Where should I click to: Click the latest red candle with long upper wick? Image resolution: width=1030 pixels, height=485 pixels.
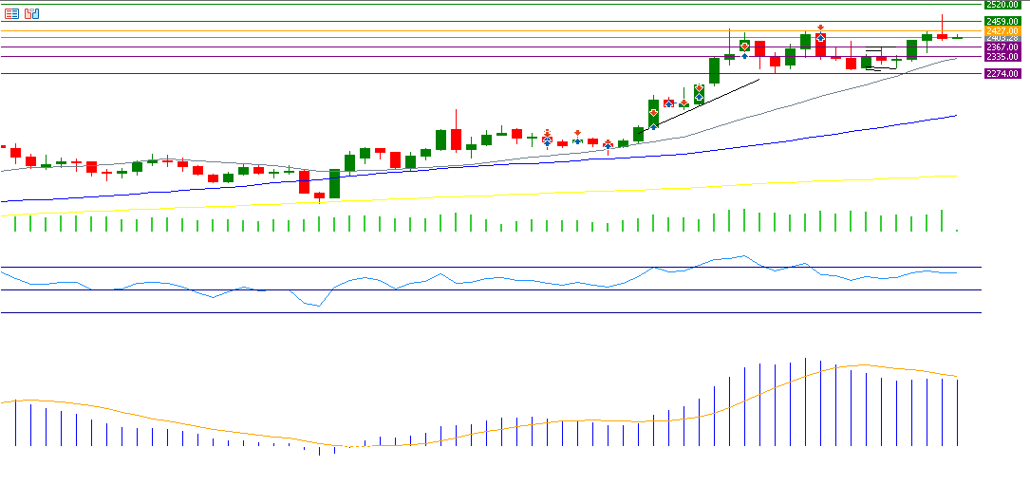tap(942, 36)
